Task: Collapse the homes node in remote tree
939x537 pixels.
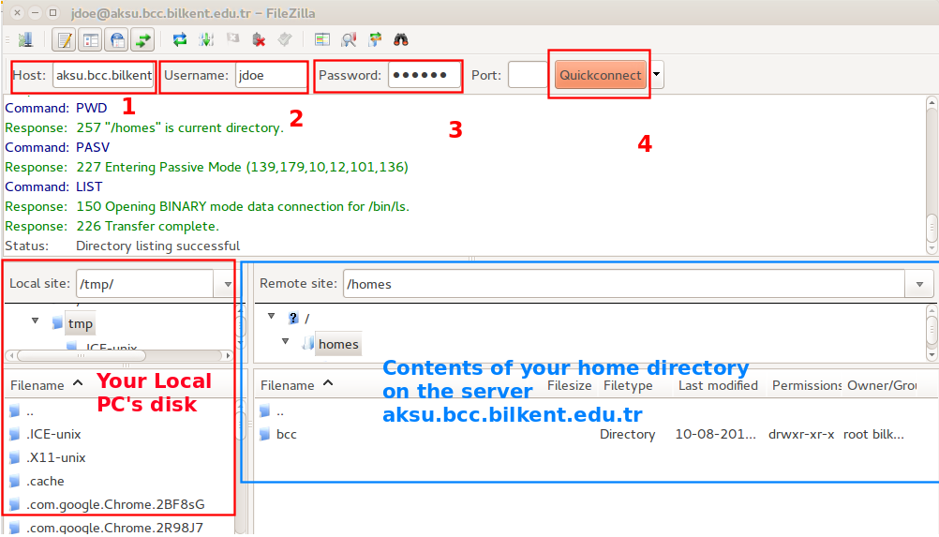Action: (286, 341)
